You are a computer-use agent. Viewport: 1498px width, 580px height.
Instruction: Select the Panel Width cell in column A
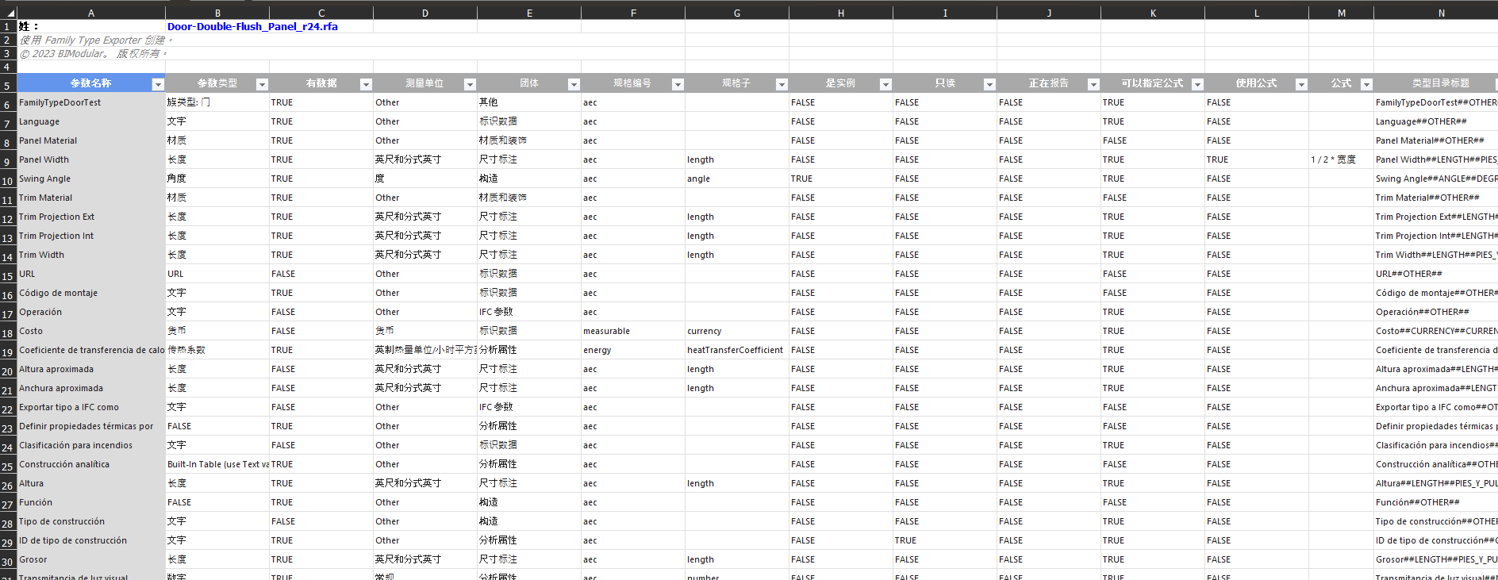(x=91, y=159)
